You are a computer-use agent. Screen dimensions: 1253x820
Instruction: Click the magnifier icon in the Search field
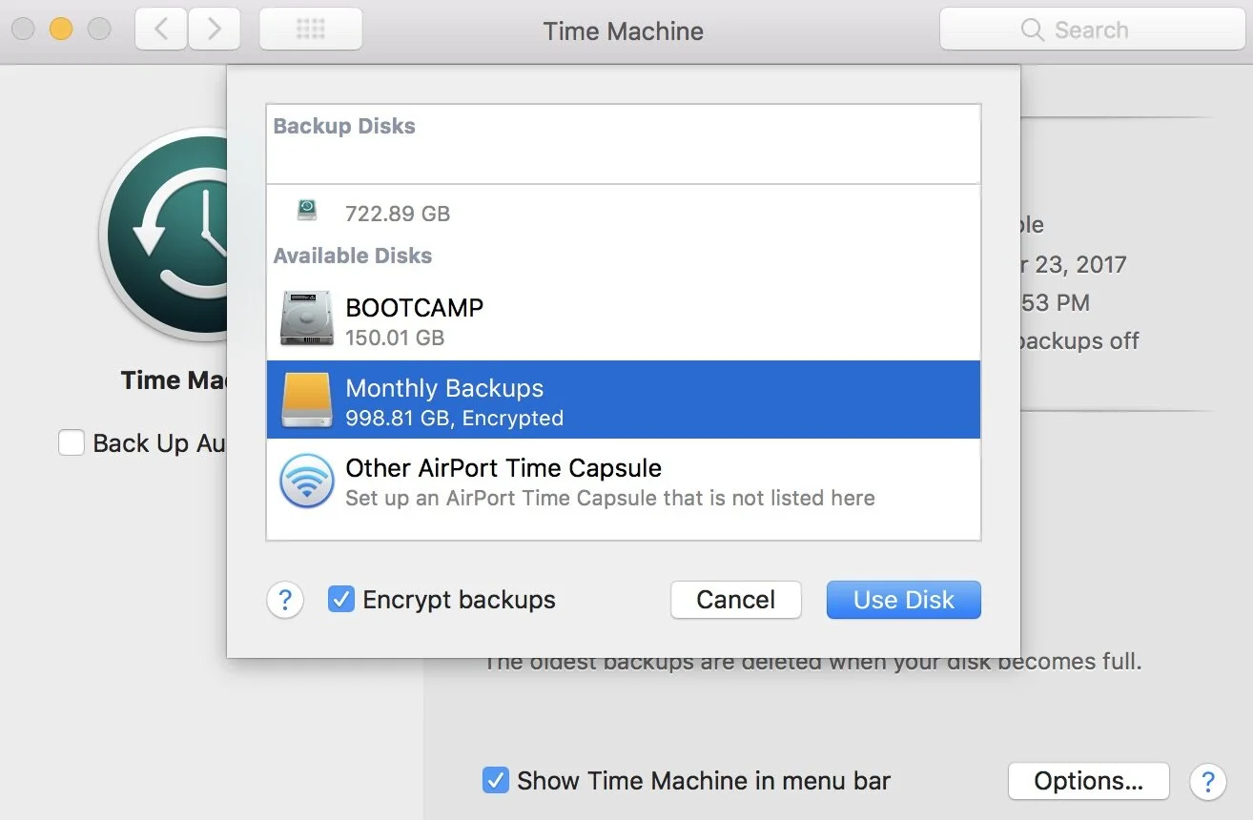coord(1032,30)
